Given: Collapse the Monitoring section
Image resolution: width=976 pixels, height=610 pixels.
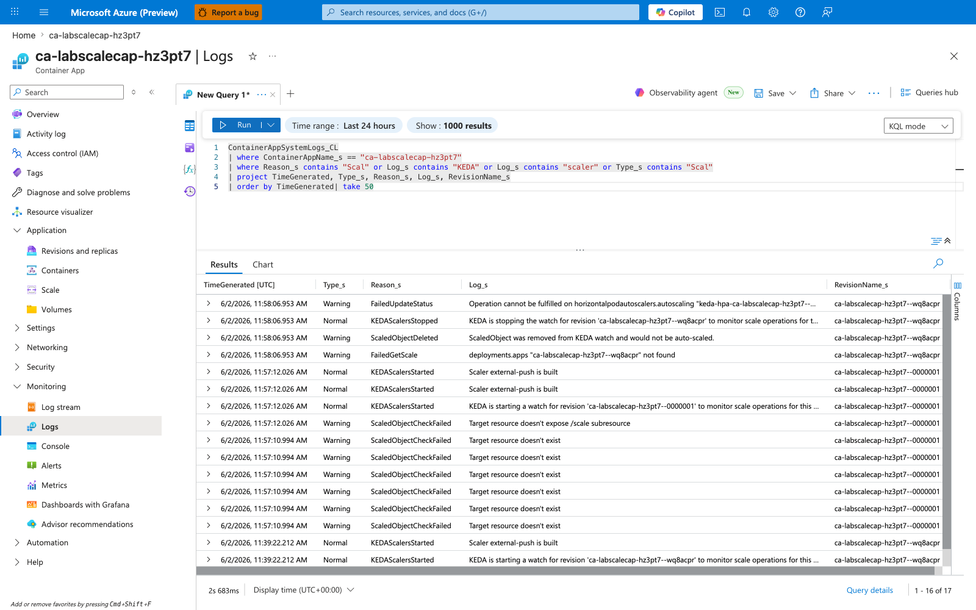Looking at the screenshot, I should point(17,387).
